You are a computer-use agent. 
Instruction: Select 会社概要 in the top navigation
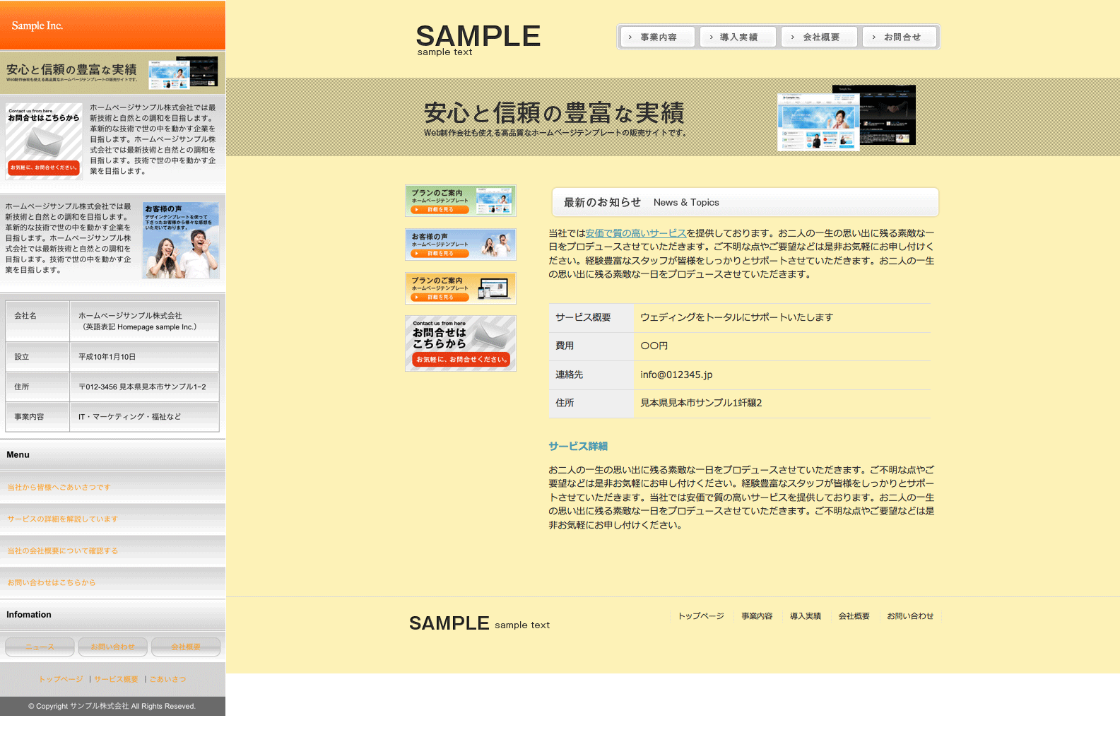pos(820,37)
